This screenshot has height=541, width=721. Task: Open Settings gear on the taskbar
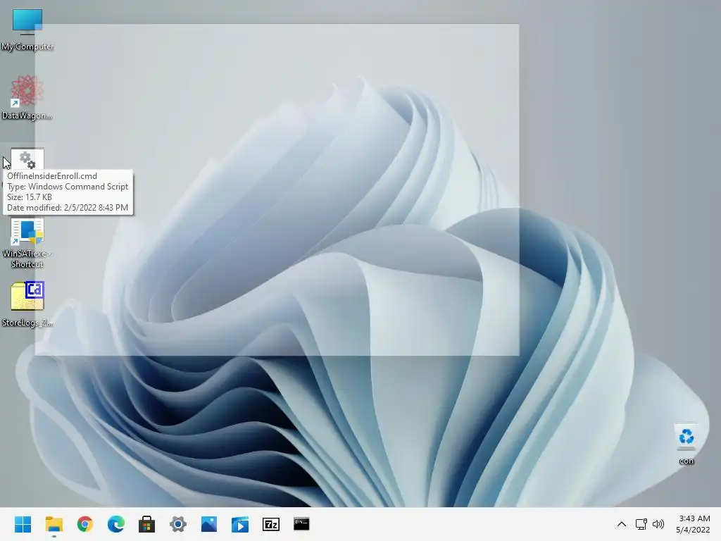pos(178,524)
